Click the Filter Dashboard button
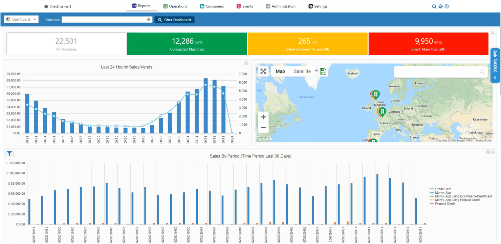The height and width of the screenshot is (244, 501). point(174,20)
